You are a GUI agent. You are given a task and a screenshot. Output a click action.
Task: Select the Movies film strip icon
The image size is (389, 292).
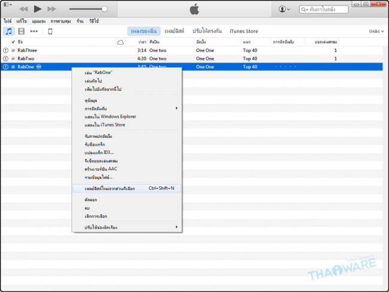click(22, 31)
